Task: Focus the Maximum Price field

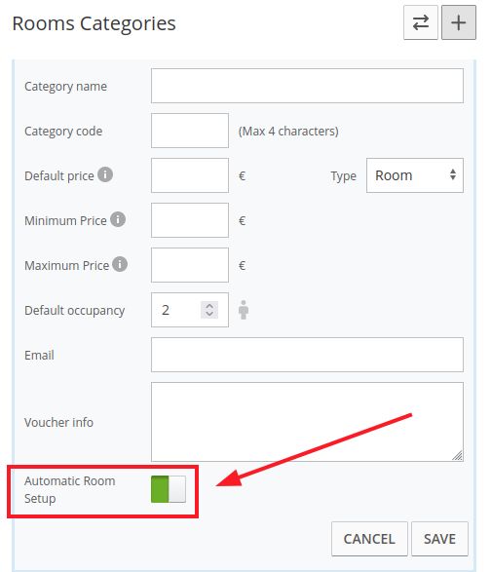Action: coord(190,265)
